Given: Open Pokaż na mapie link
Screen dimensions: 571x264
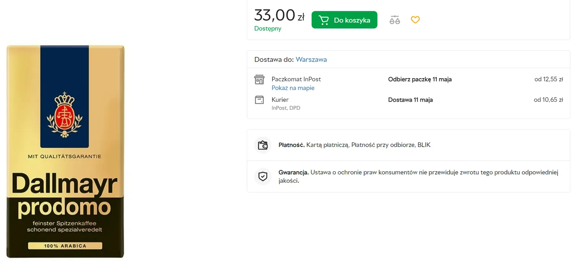Looking at the screenshot, I should [x=293, y=88].
